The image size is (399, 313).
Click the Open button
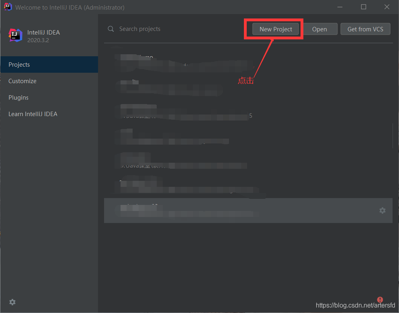pos(319,29)
